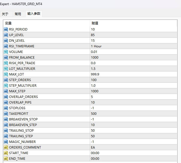Select the LOT_MULTIPLIER row icon
181x163 pixels.
pyautogui.click(x=6, y=69)
